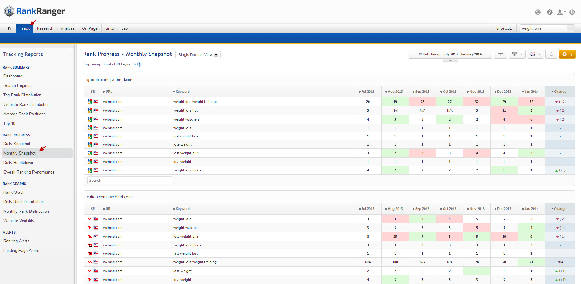Viewport: 581px width, 284px height.
Task: Switch to the Research tab
Action: click(x=45, y=28)
